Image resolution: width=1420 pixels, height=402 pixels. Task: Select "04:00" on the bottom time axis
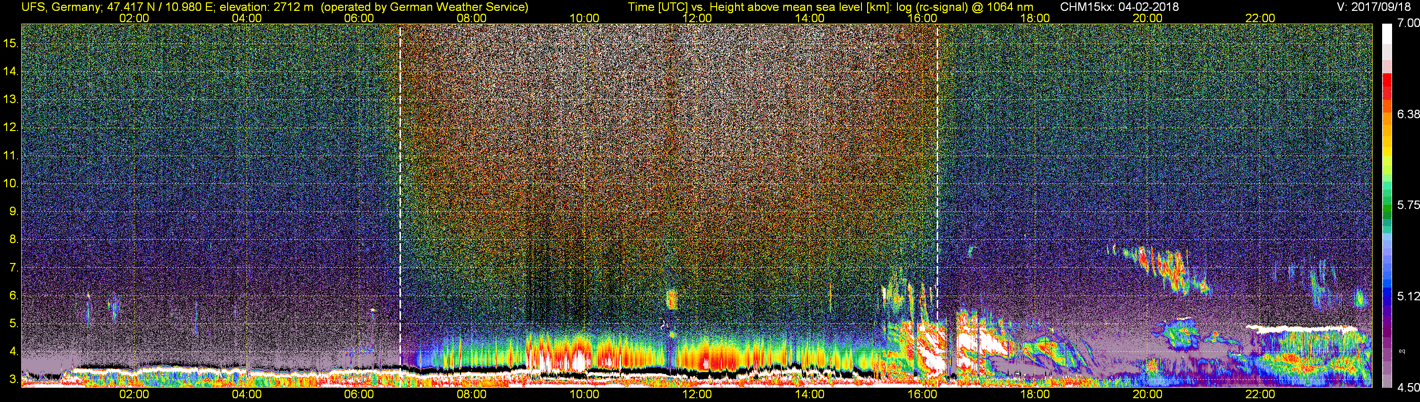point(247,394)
